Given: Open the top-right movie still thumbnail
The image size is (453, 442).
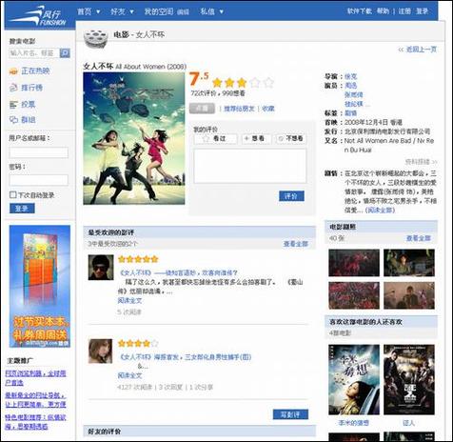Looking at the screenshot, I should click(409, 263).
